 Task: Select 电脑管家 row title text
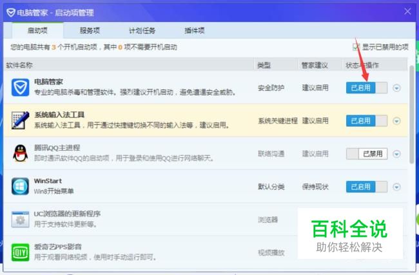[48, 81]
